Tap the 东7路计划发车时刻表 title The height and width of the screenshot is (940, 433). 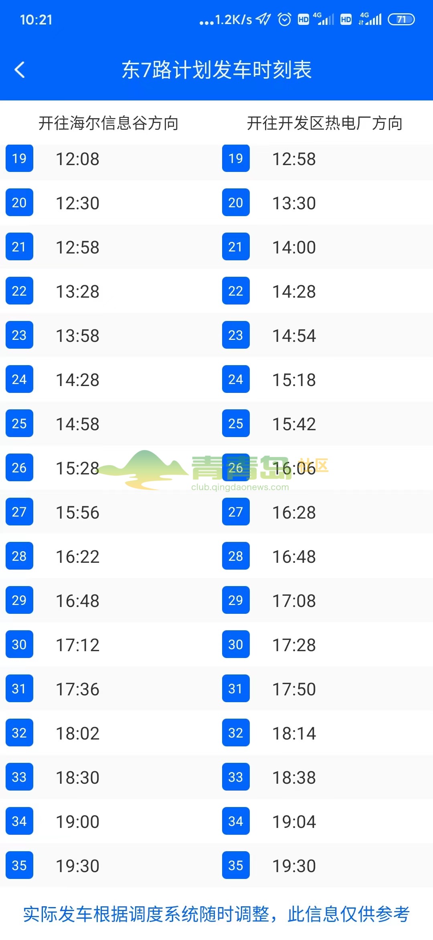pos(216,70)
